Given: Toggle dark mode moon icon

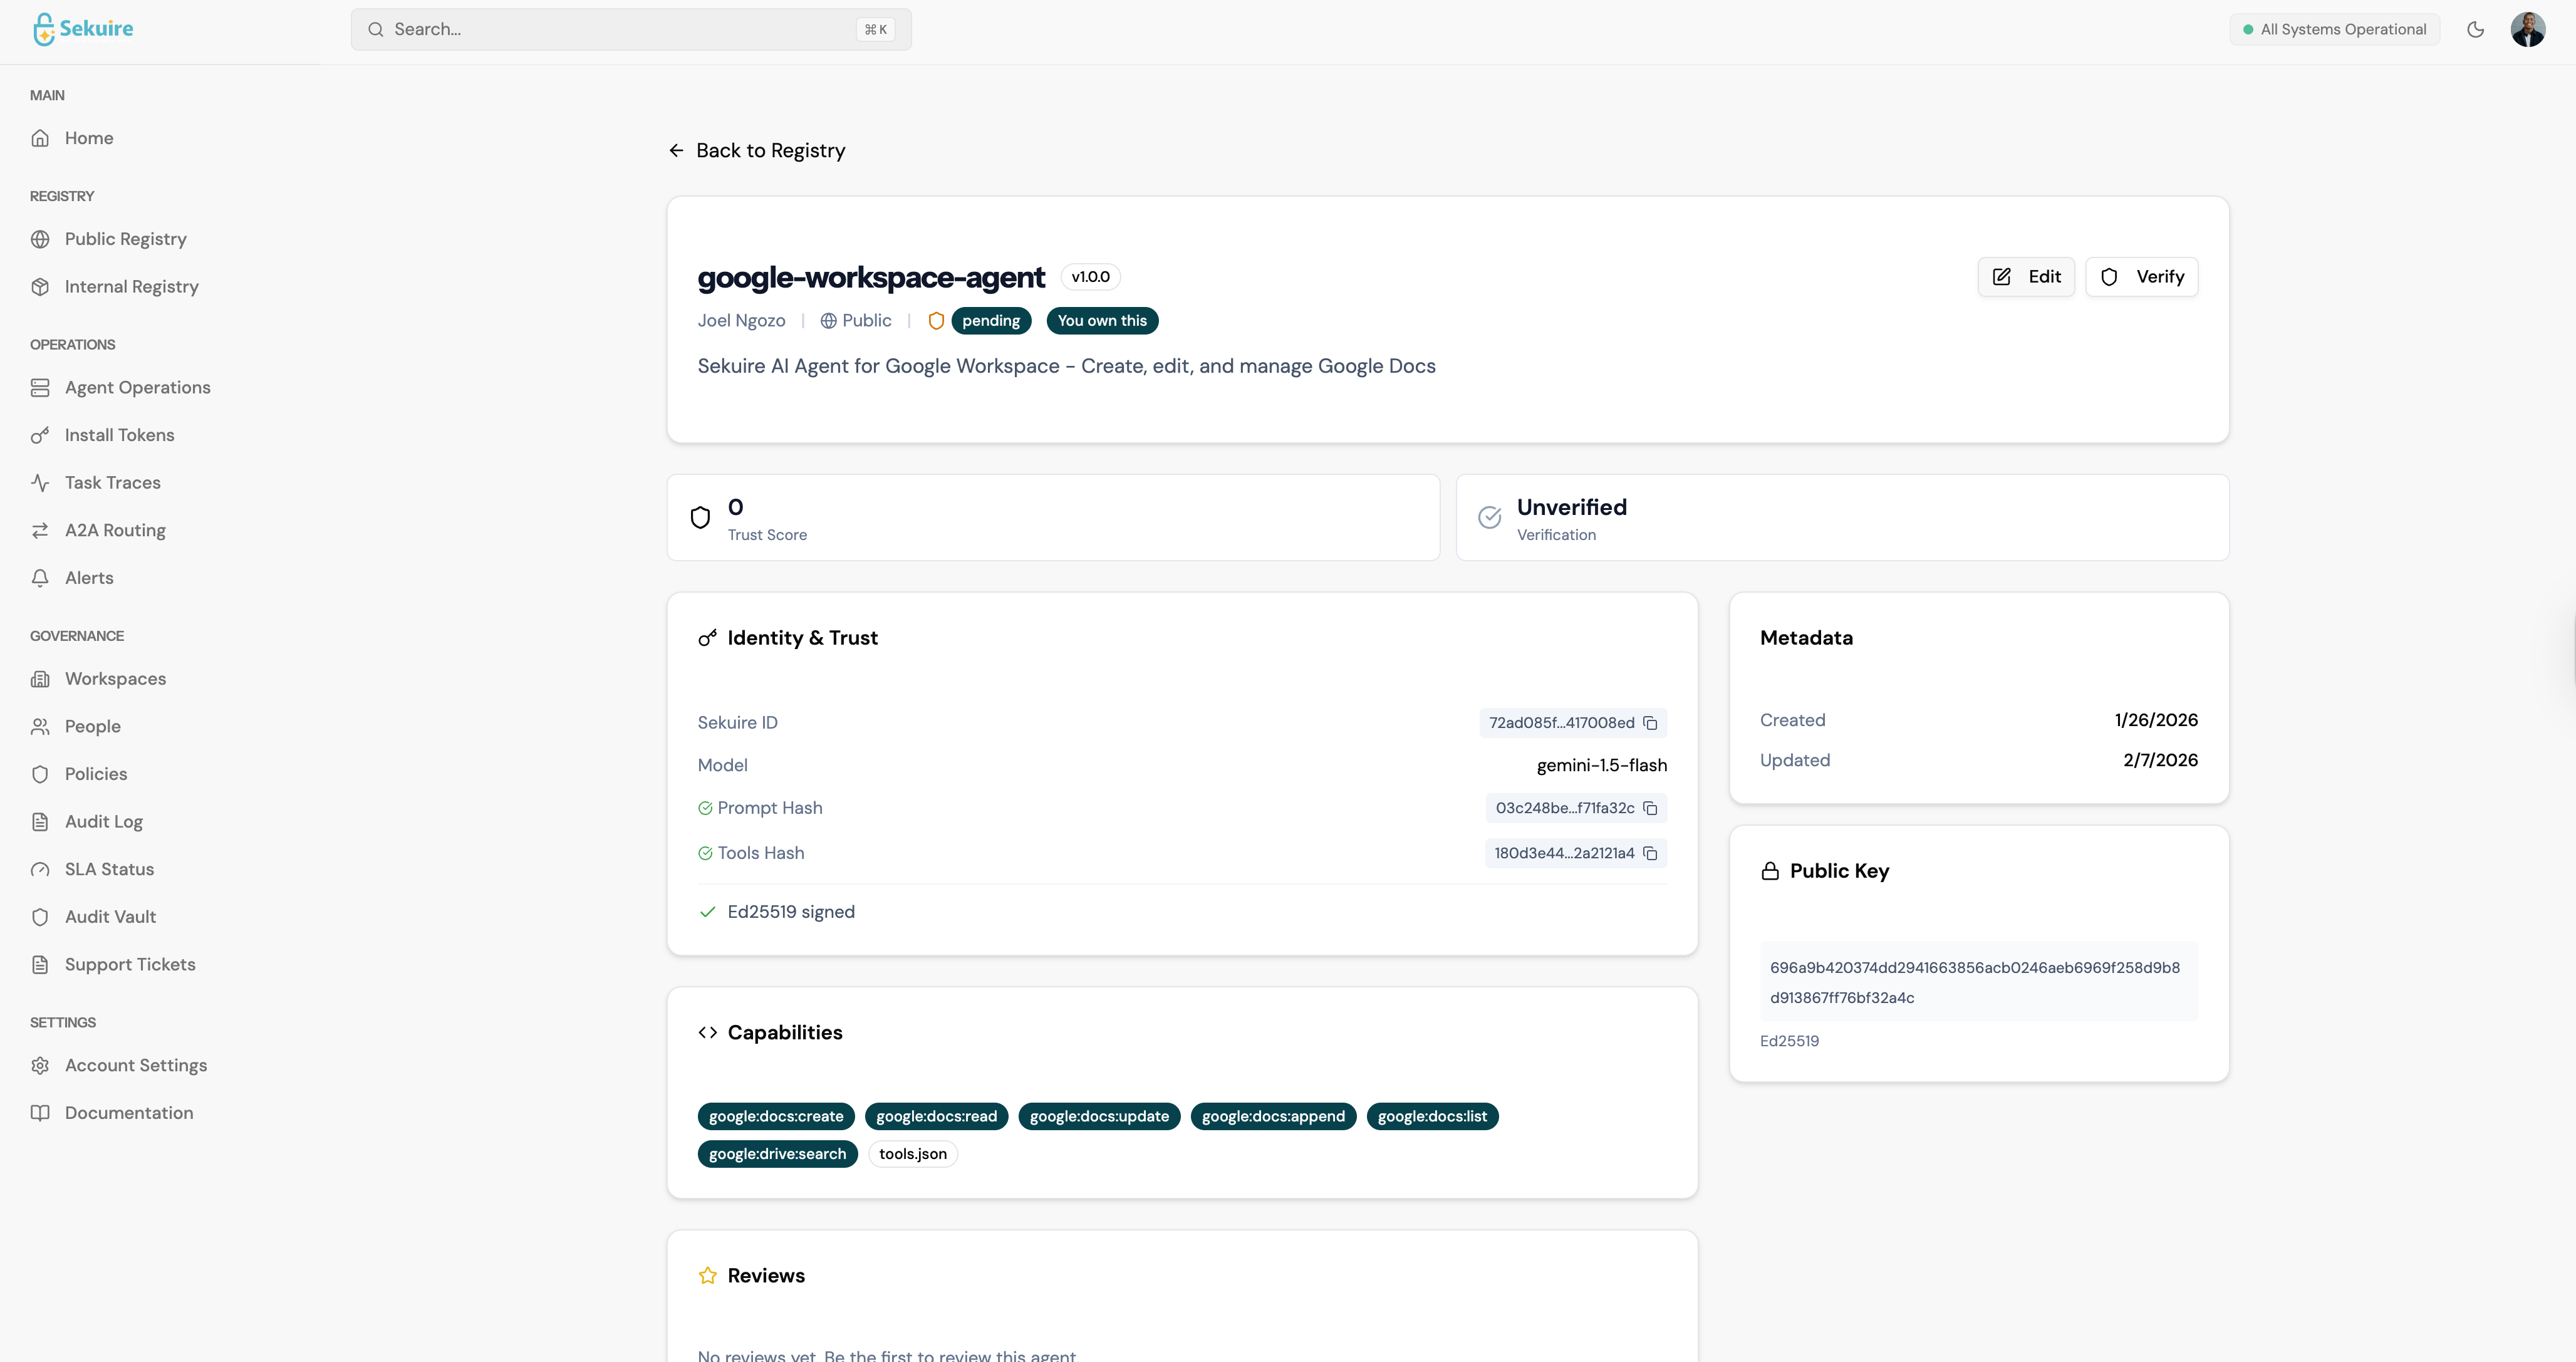Looking at the screenshot, I should [x=2475, y=29].
